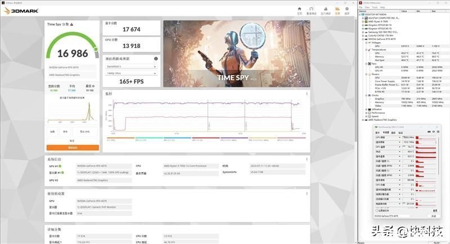This screenshot has width=450, height=244.
Task: Open the GeForce RTX 4070 selector in GPU-Z
Action: [x=393, y=216]
